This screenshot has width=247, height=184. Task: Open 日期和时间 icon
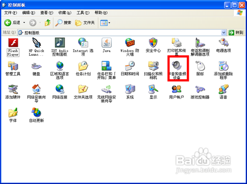pyautogui.click(x=130, y=66)
